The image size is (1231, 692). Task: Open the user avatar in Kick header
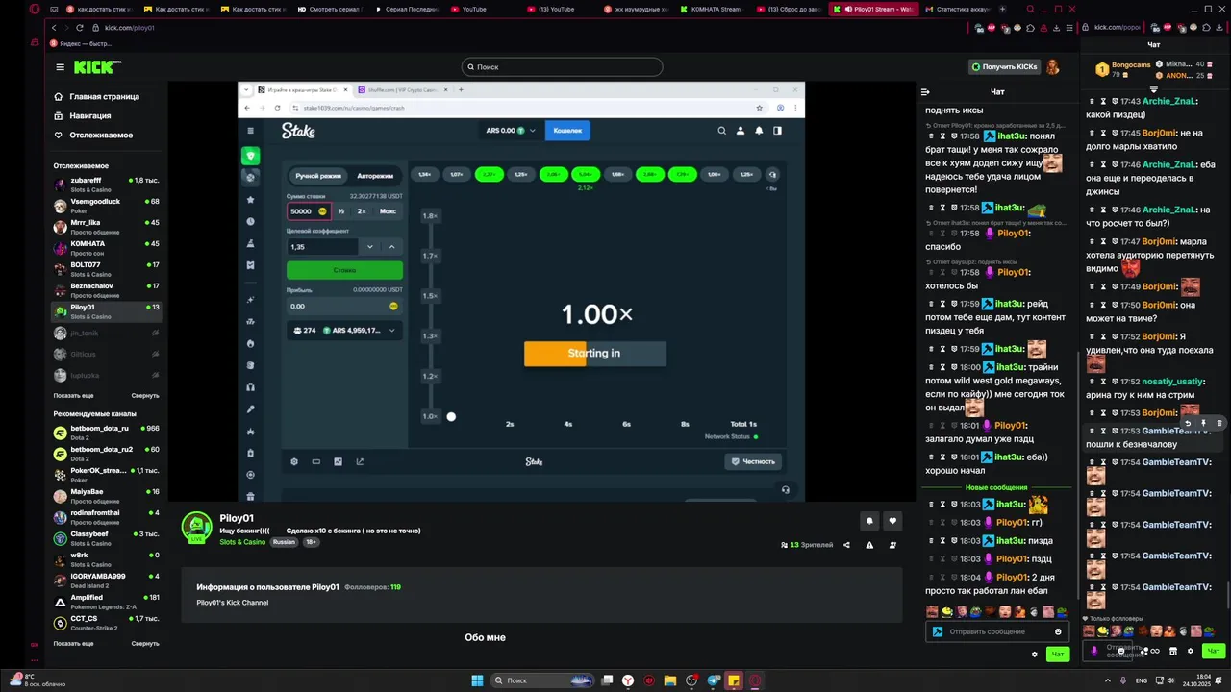coord(1053,67)
